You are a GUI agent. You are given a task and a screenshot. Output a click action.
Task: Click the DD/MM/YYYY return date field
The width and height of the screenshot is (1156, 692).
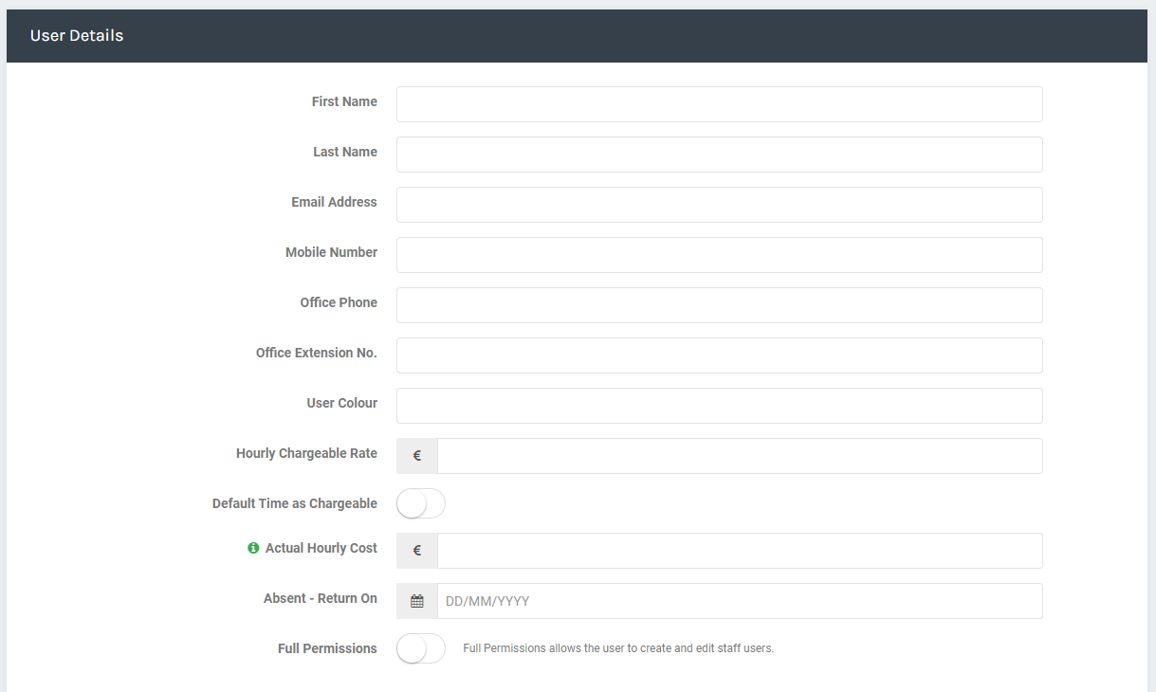click(x=740, y=601)
